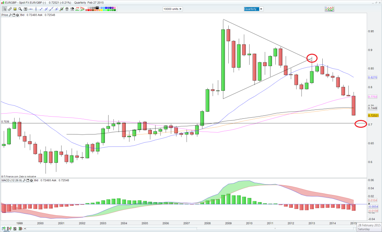Click the 0.7449 value label
Image resolution: width=382 pixels, height=232 pixels.
pyautogui.click(x=373, y=108)
